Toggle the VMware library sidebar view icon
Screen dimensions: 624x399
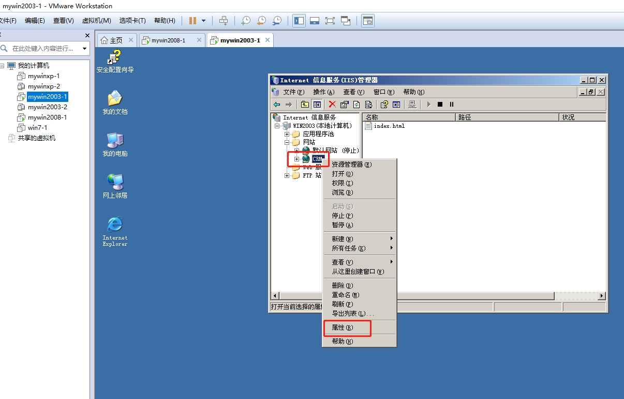click(299, 21)
